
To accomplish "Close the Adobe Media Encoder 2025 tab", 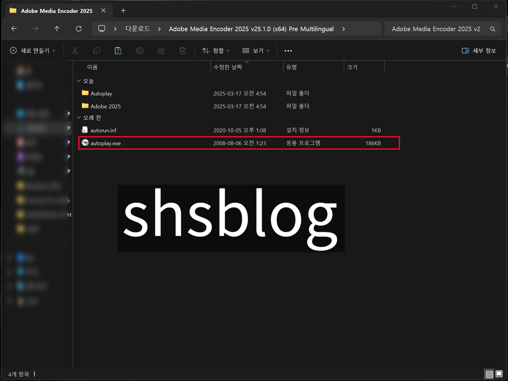I will coord(103,10).
